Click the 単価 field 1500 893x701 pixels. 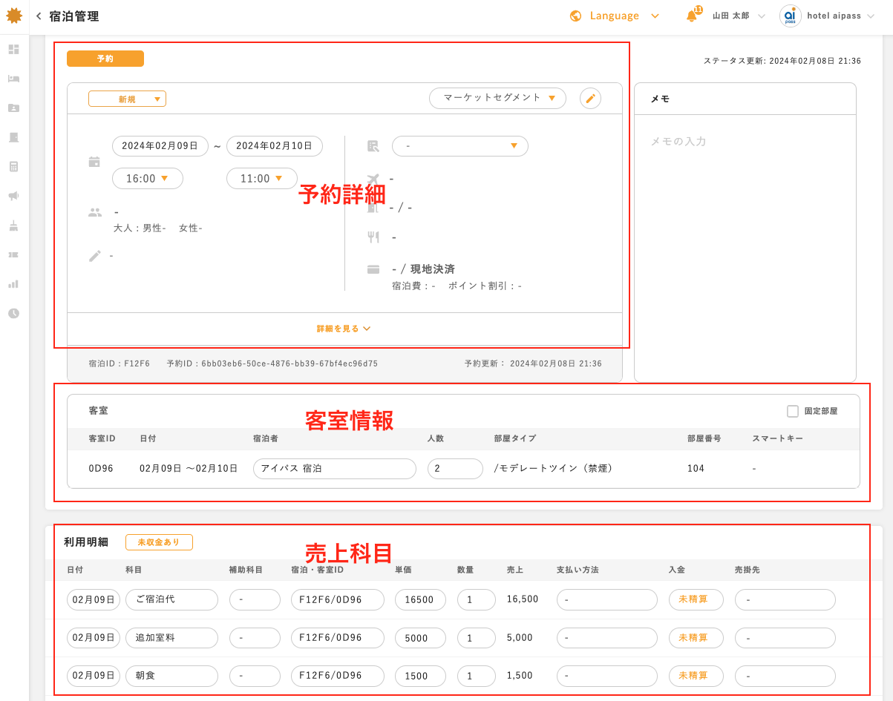tap(420, 676)
